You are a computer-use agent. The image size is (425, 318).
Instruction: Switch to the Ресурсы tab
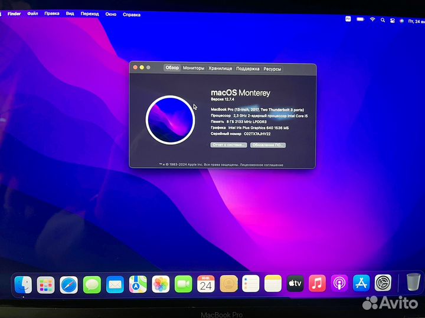(x=272, y=69)
